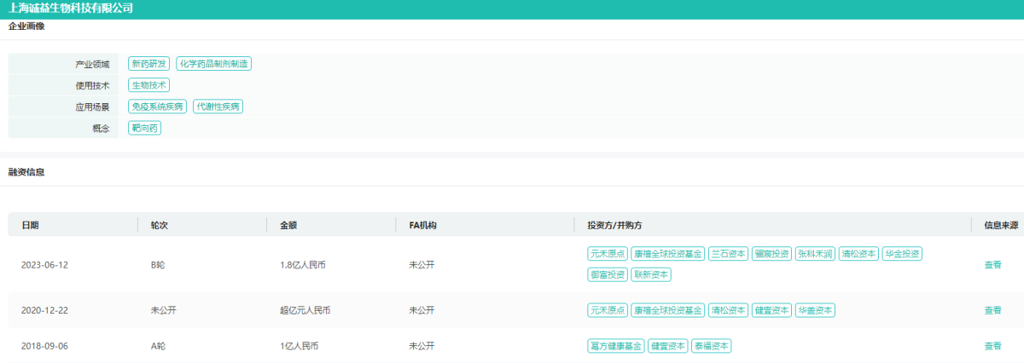
Task: Click the 新药研发 industry tag
Action: (x=149, y=64)
